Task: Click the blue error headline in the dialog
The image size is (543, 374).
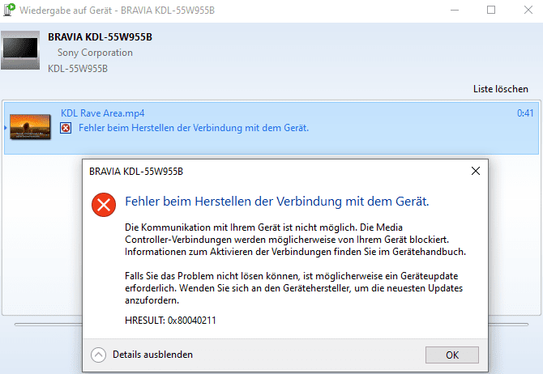Action: [x=277, y=202]
